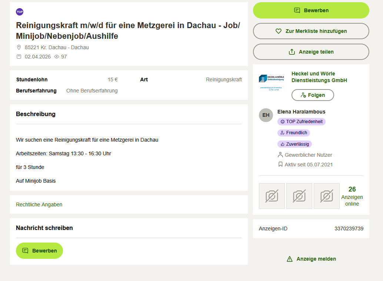The height and width of the screenshot is (281, 383).
Task: Click the Aktiv seit 05.07.2021 text
Action: click(x=309, y=165)
